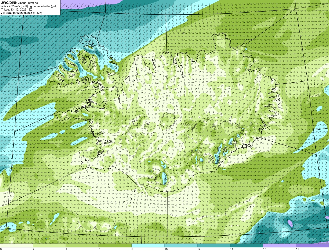The width and height of the screenshot is (329, 251).
Task: Select the pale yellow 0–2 color scale segment
Action: pos(16,246)
